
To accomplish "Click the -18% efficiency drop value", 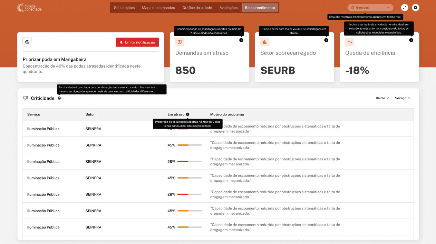I will click(357, 70).
